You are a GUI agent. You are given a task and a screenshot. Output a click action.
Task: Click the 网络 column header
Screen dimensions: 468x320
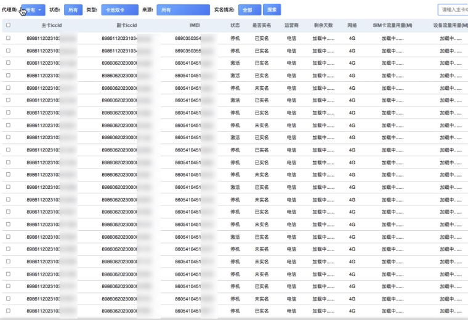[x=352, y=25]
